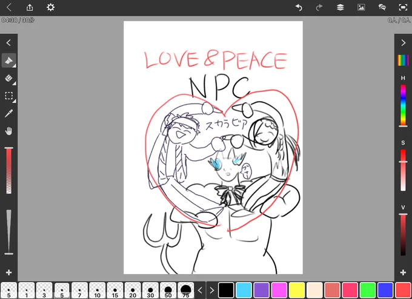This screenshot has width=412, height=299.
Task: Collapse the left tool panel
Action: pos(8,42)
